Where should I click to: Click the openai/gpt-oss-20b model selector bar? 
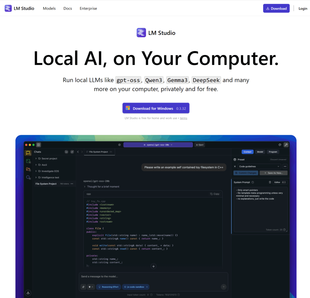pos(158,145)
